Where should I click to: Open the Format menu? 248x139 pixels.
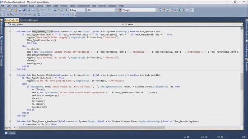pyautogui.click(x=64, y=6)
